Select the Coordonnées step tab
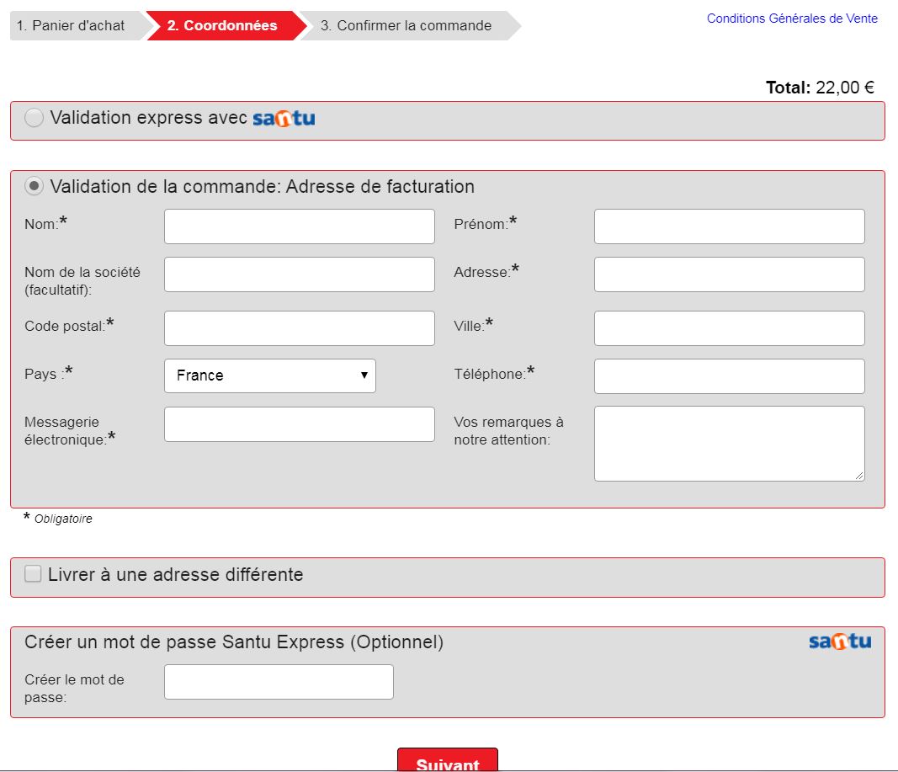 click(x=222, y=25)
